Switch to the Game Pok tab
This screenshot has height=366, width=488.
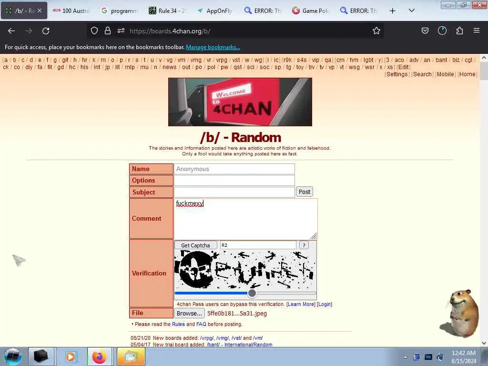(x=311, y=10)
